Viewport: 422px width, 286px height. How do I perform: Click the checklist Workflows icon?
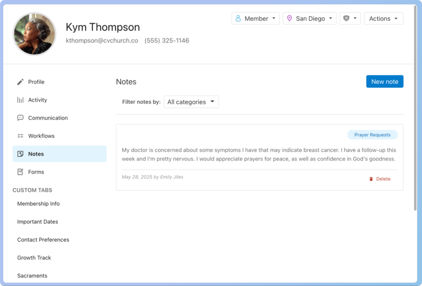click(x=21, y=136)
